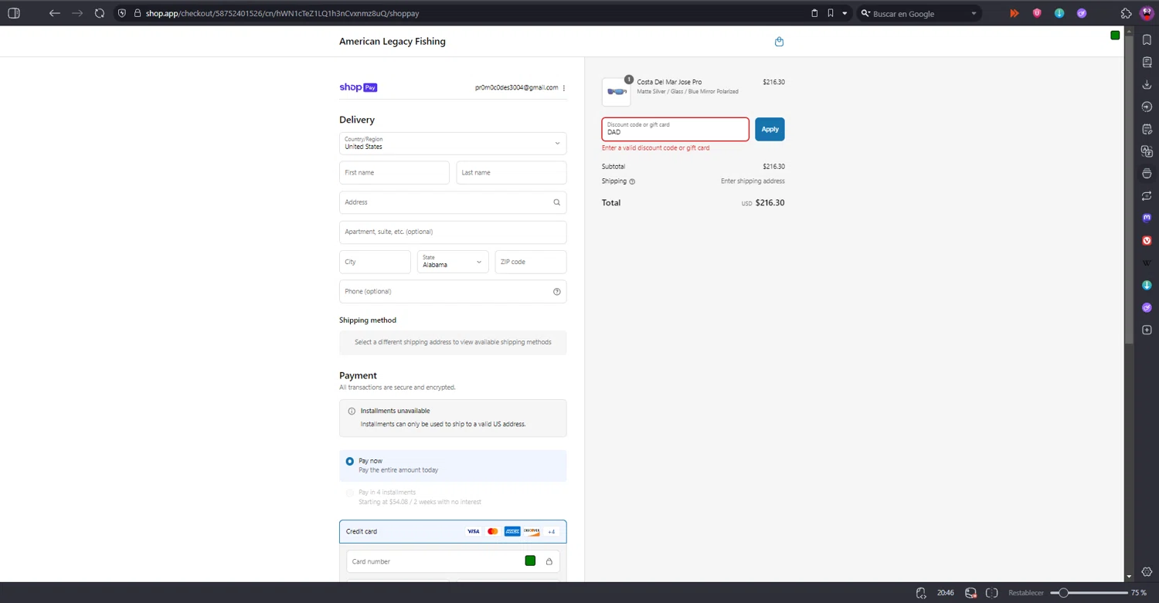This screenshot has height=603, width=1159.
Task: Open the search engine dropdown arrow
Action: pyautogui.click(x=974, y=13)
